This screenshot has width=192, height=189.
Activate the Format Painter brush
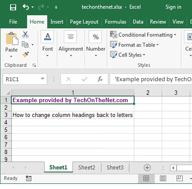coord(26,54)
